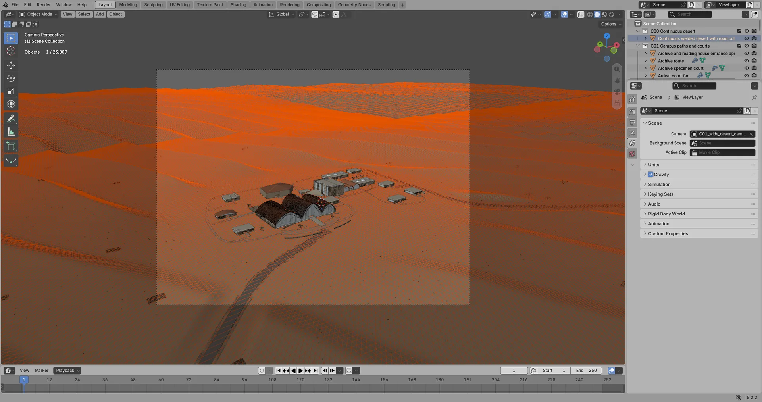Disable rendering for Archive specimen court
Viewport: 762px width, 402px height.
(754, 68)
